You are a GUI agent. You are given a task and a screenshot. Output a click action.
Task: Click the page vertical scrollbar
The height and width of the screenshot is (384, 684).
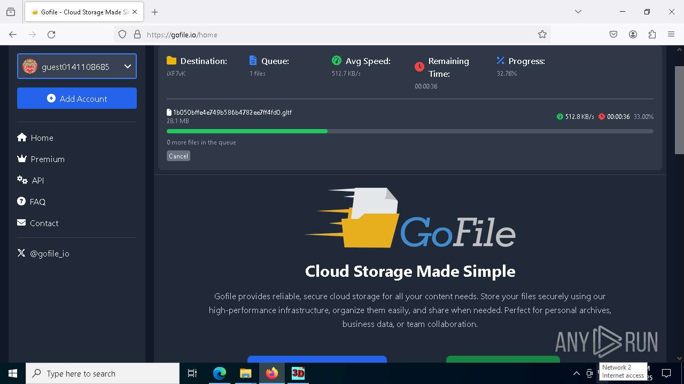680,109
